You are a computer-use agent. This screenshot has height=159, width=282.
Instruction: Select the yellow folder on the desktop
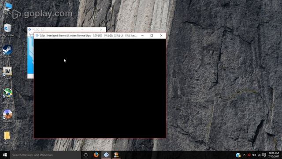[x=7, y=137]
